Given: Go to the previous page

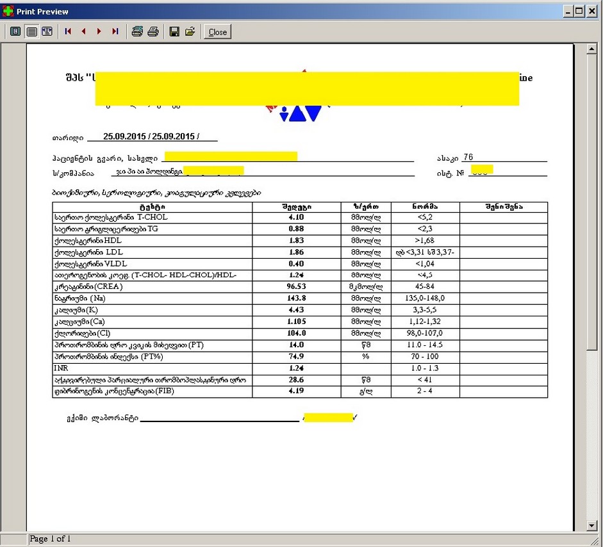Looking at the screenshot, I should [83, 31].
